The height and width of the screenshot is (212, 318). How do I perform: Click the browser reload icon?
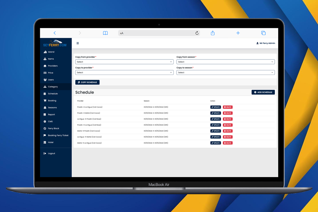point(197,33)
